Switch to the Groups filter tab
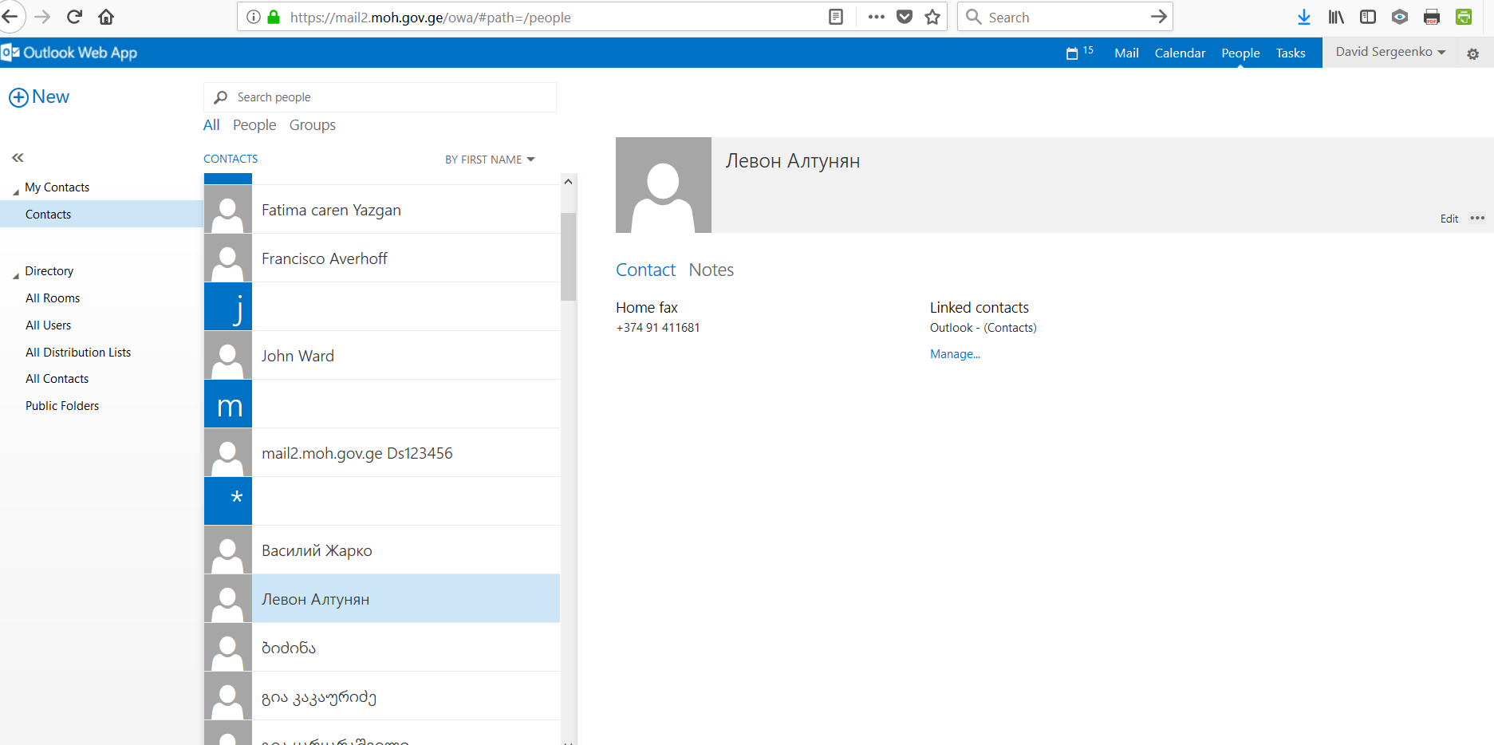The width and height of the screenshot is (1494, 745). click(312, 125)
